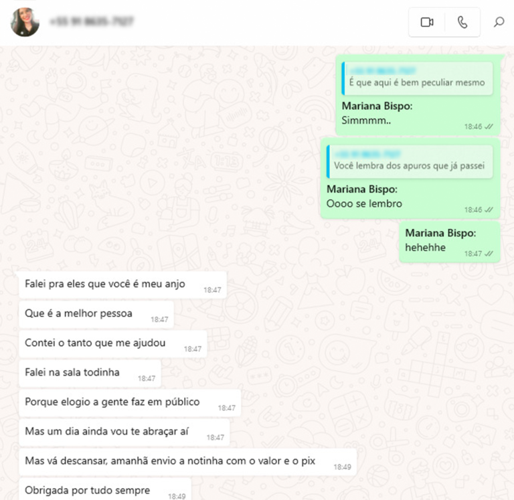Viewport: 514px width, 500px height.
Task: Jump to quoted message 'Você lembra dos apuros que já passei'
Action: 410,161
